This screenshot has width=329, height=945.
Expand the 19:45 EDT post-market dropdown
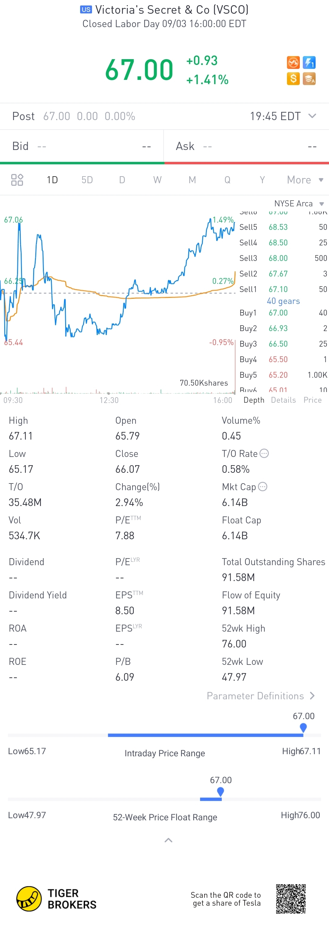coord(312,116)
